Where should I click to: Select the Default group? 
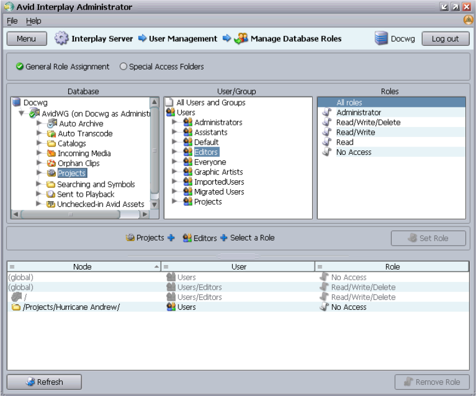pos(206,142)
